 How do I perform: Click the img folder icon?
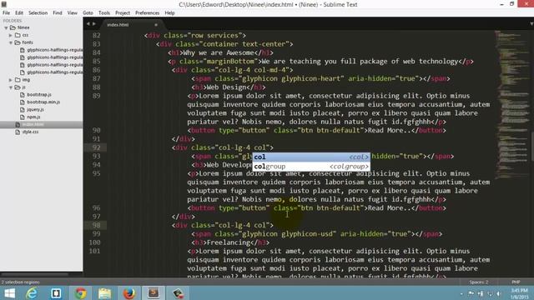(x=18, y=80)
